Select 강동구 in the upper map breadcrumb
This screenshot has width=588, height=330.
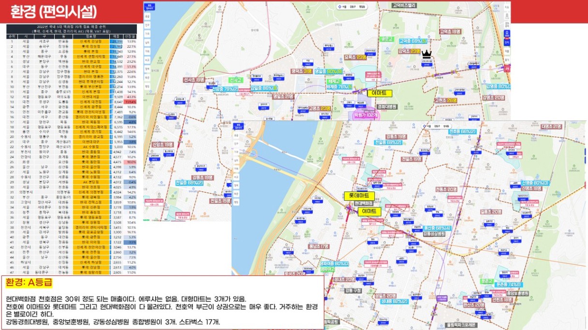coord(353,7)
